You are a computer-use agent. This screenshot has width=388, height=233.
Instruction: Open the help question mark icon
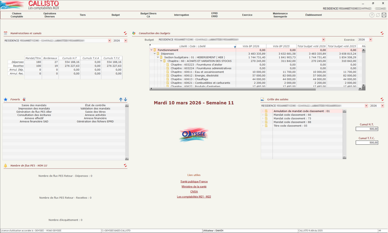click(372, 15)
